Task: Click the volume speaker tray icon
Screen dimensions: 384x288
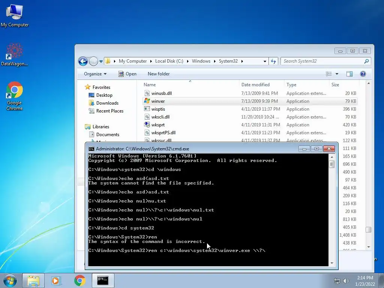Action: pos(346,281)
